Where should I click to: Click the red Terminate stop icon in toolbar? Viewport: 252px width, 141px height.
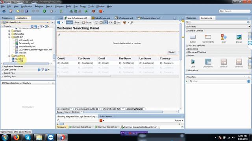pos(101,11)
